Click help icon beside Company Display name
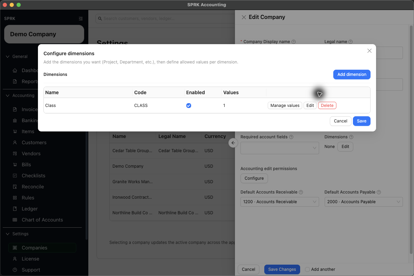Screen dimensions: 414x276 pyautogui.click(x=294, y=42)
